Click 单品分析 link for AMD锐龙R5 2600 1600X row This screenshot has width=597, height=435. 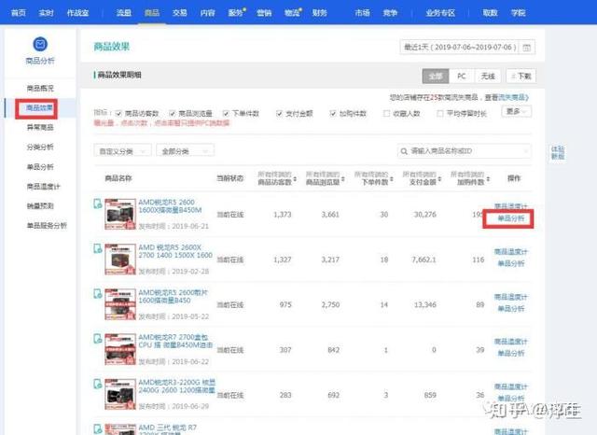[511, 218]
